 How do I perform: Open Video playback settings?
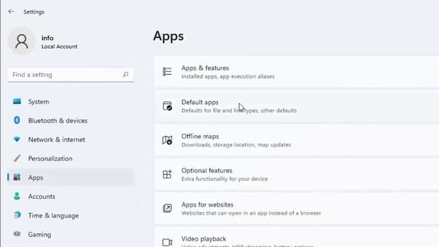(297, 237)
